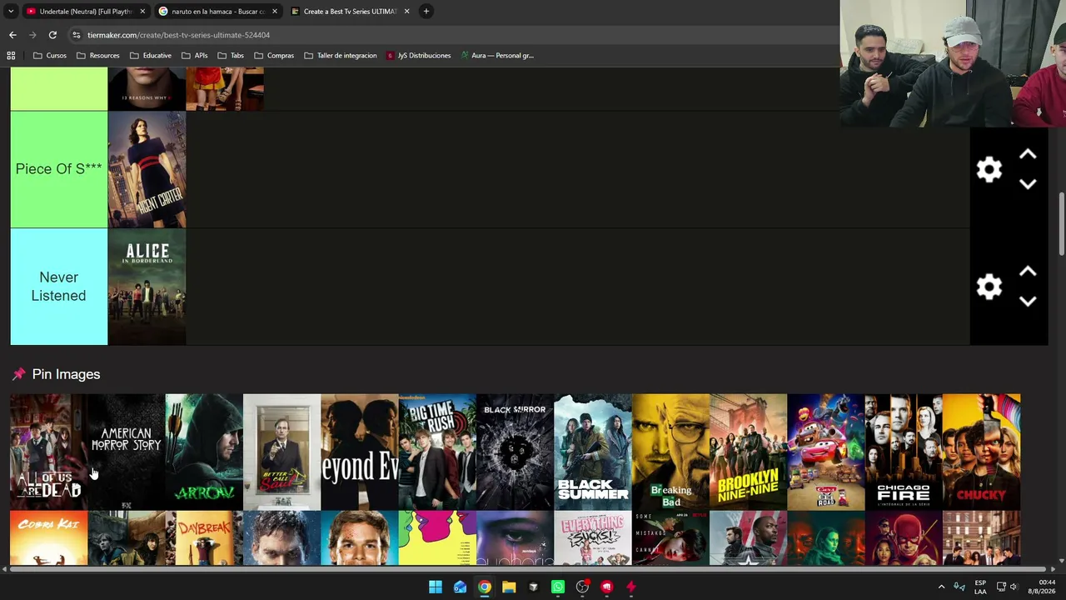
Task: Click the tiermaker.com address bar
Action: pos(458,35)
